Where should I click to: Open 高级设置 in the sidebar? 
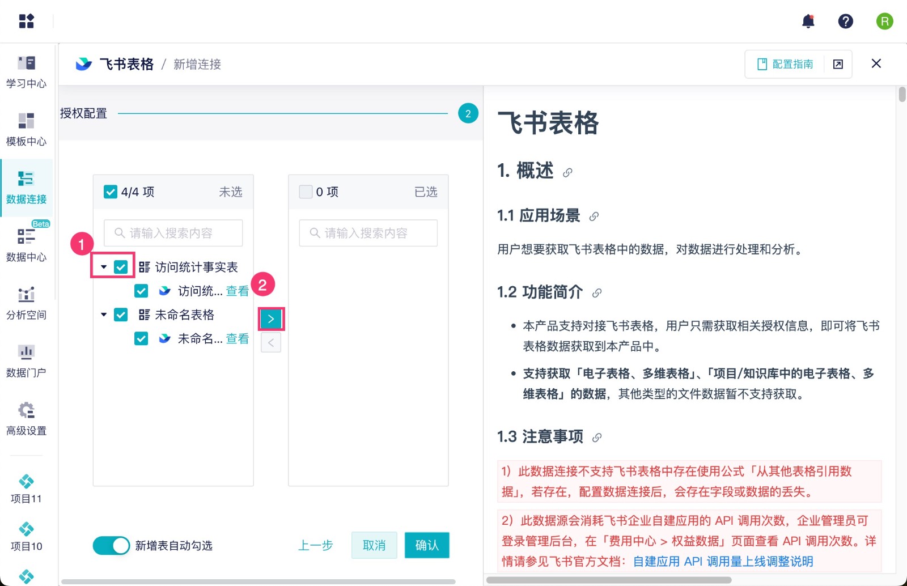coord(26,418)
